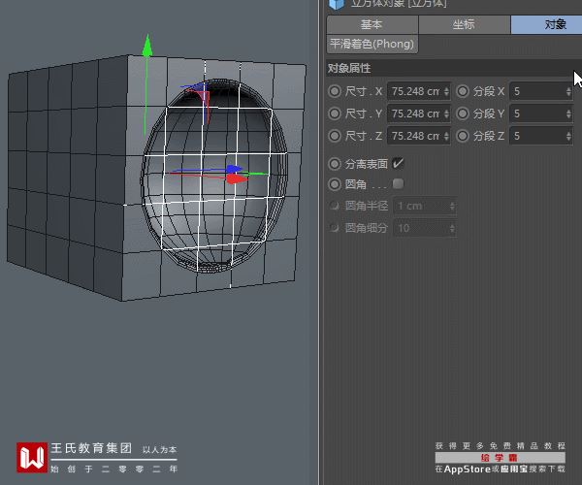Toggle animation dot for 尺寸 . X
Image resolution: width=582 pixels, height=485 pixels.
click(335, 91)
